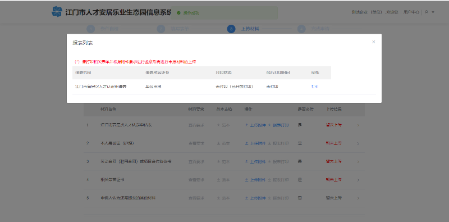Download the 范本 template for row 1
This screenshot has width=449, height=222.
[223, 125]
